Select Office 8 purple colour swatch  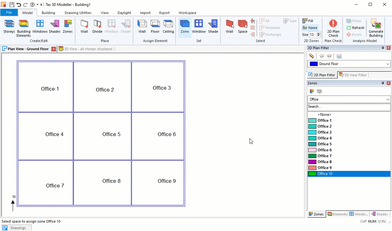(312, 162)
